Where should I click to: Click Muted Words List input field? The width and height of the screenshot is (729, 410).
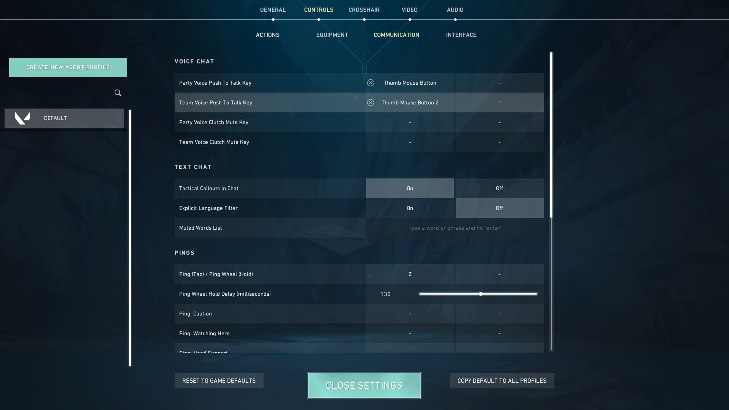[x=454, y=228]
